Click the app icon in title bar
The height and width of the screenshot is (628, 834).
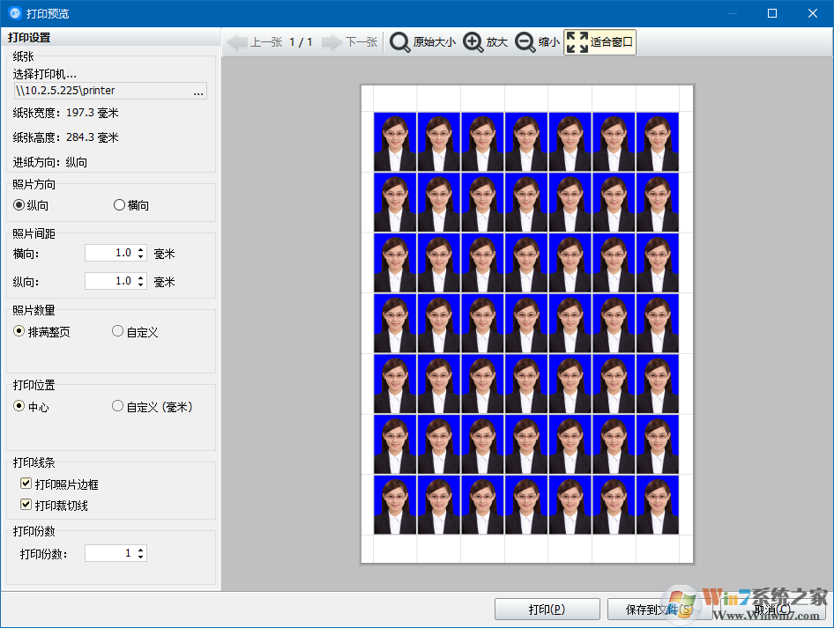(14, 12)
